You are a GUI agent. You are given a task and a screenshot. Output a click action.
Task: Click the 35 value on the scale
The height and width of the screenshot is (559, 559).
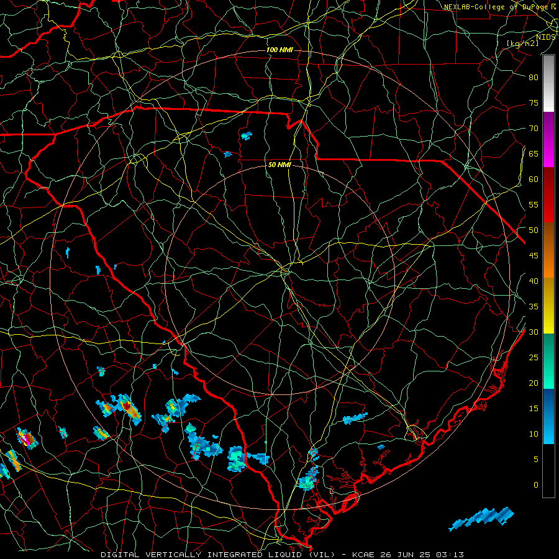pos(534,307)
